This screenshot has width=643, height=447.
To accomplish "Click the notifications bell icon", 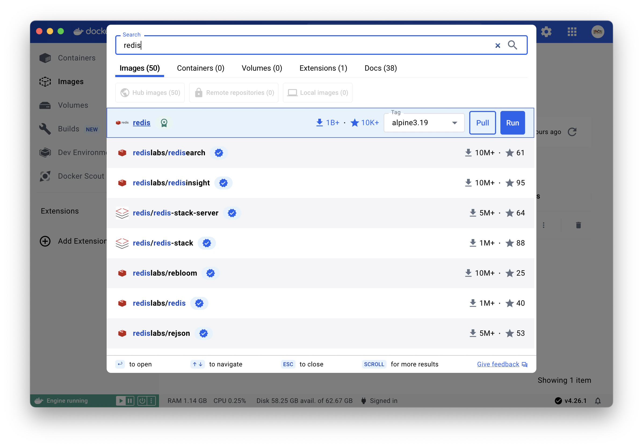I will pos(598,401).
